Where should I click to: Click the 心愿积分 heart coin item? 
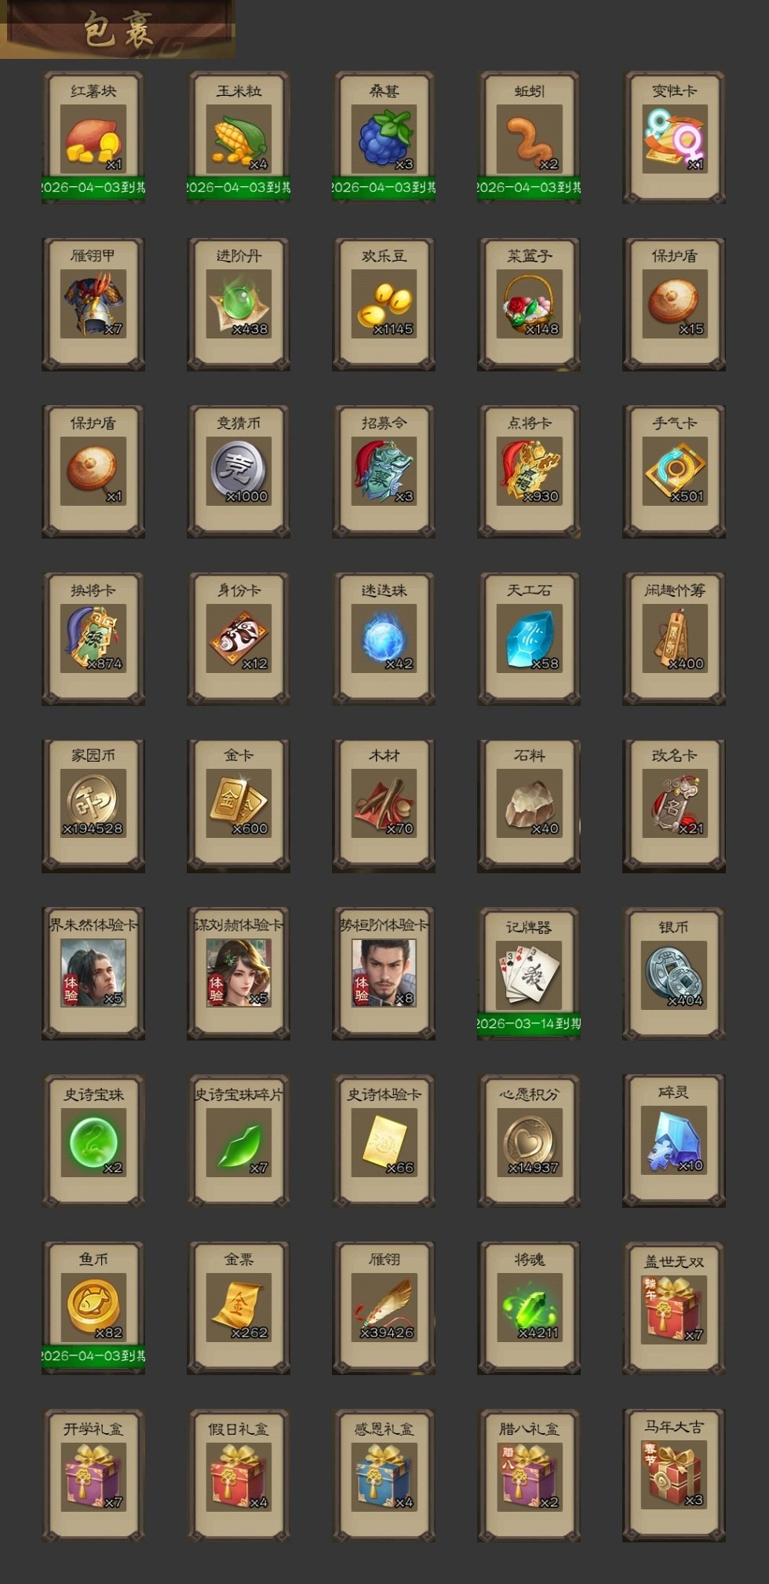pos(529,1140)
